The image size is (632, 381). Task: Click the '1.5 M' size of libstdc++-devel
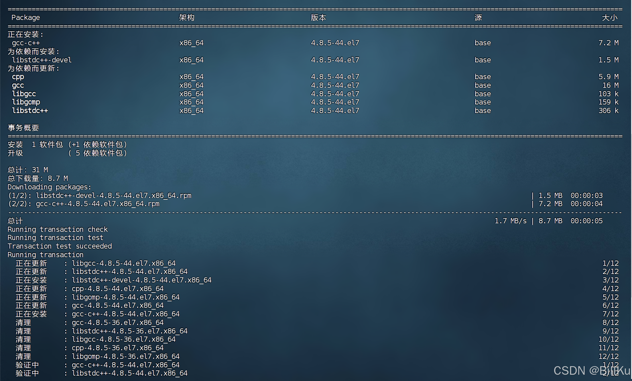tap(608, 60)
